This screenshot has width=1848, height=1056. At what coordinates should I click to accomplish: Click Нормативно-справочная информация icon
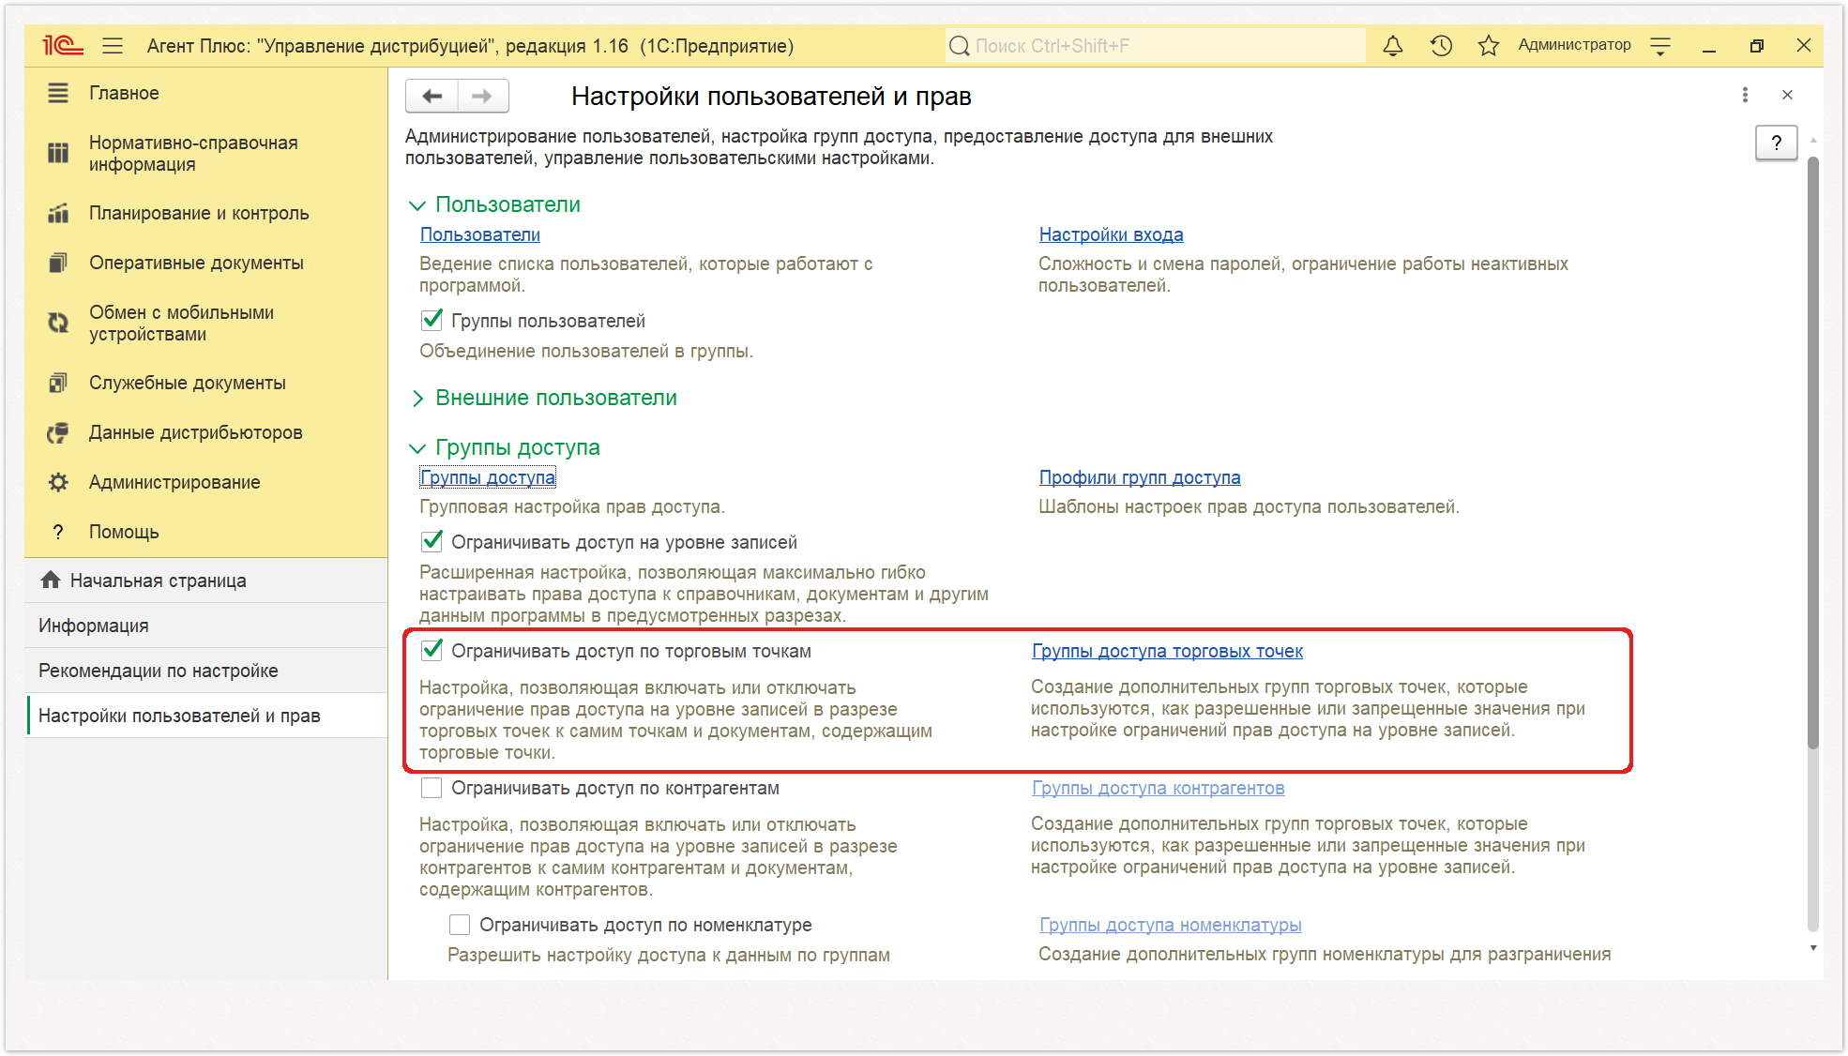(x=58, y=153)
